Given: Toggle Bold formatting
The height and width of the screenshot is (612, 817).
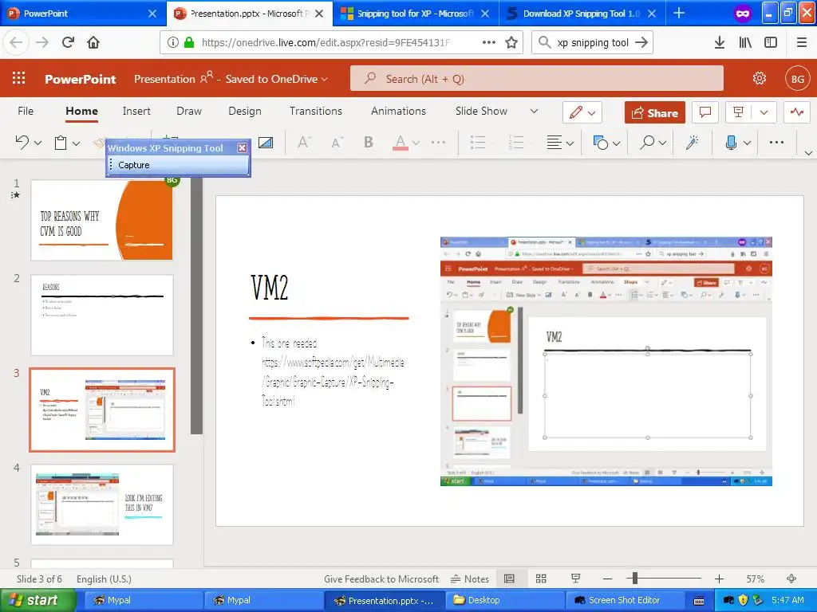Looking at the screenshot, I should (x=369, y=142).
